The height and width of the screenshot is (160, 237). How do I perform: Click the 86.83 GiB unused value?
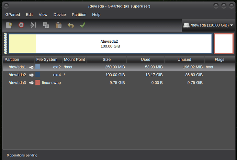click(x=194, y=75)
